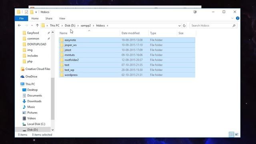
Task: Switch to the Share ribbon tab
Action: point(49,18)
